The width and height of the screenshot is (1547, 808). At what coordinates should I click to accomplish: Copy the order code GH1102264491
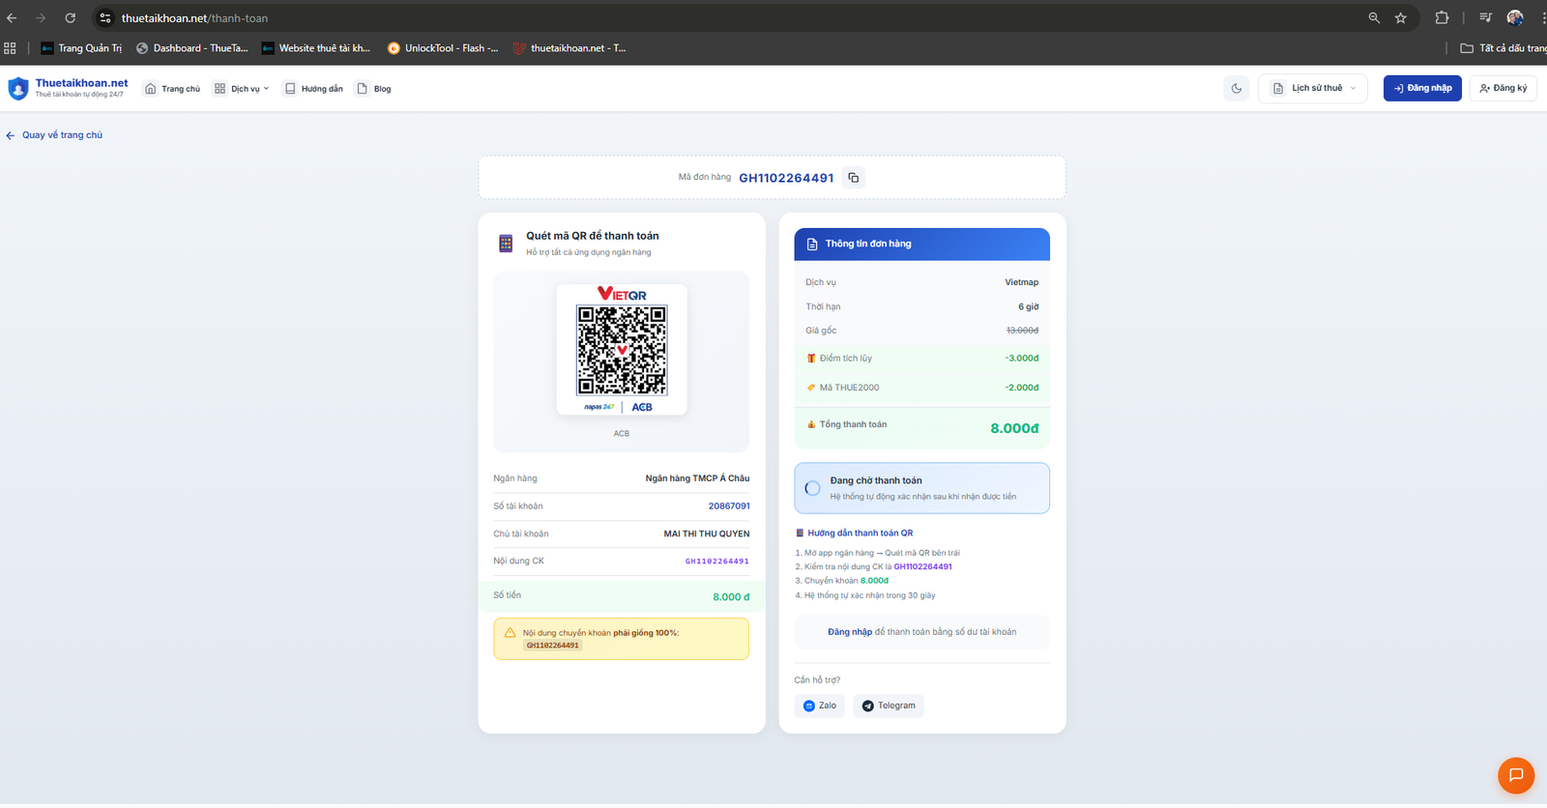[853, 178]
